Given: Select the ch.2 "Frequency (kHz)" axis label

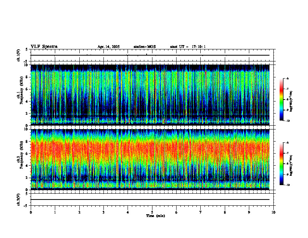Looking at the screenshot, I should (x=22, y=155).
